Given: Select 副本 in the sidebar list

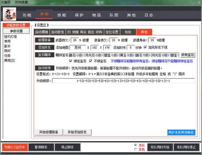Looking at the screenshot, I should [x=7, y=46].
